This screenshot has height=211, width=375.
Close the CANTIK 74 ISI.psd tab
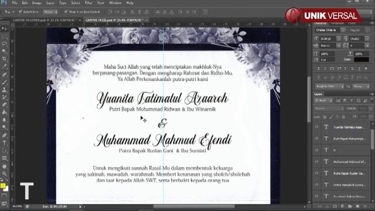(146, 20)
